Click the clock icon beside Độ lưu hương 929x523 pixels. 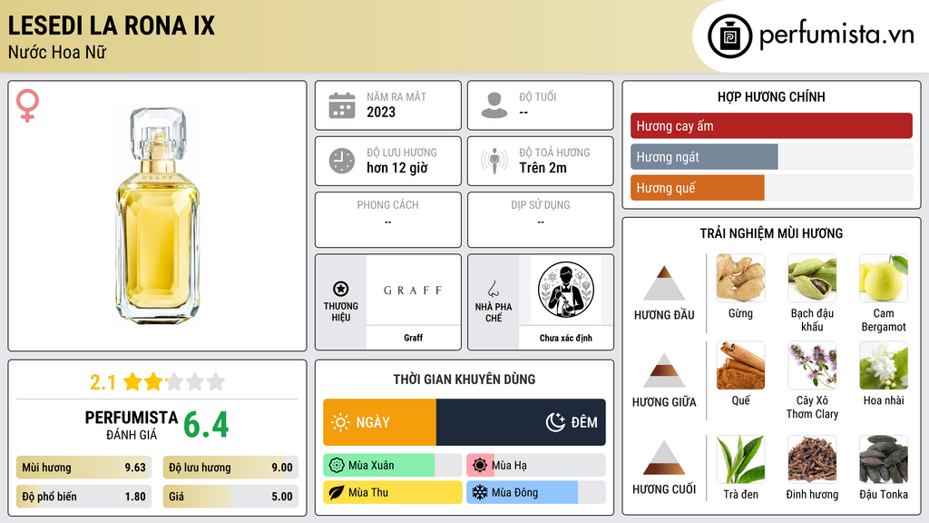pyautogui.click(x=342, y=161)
